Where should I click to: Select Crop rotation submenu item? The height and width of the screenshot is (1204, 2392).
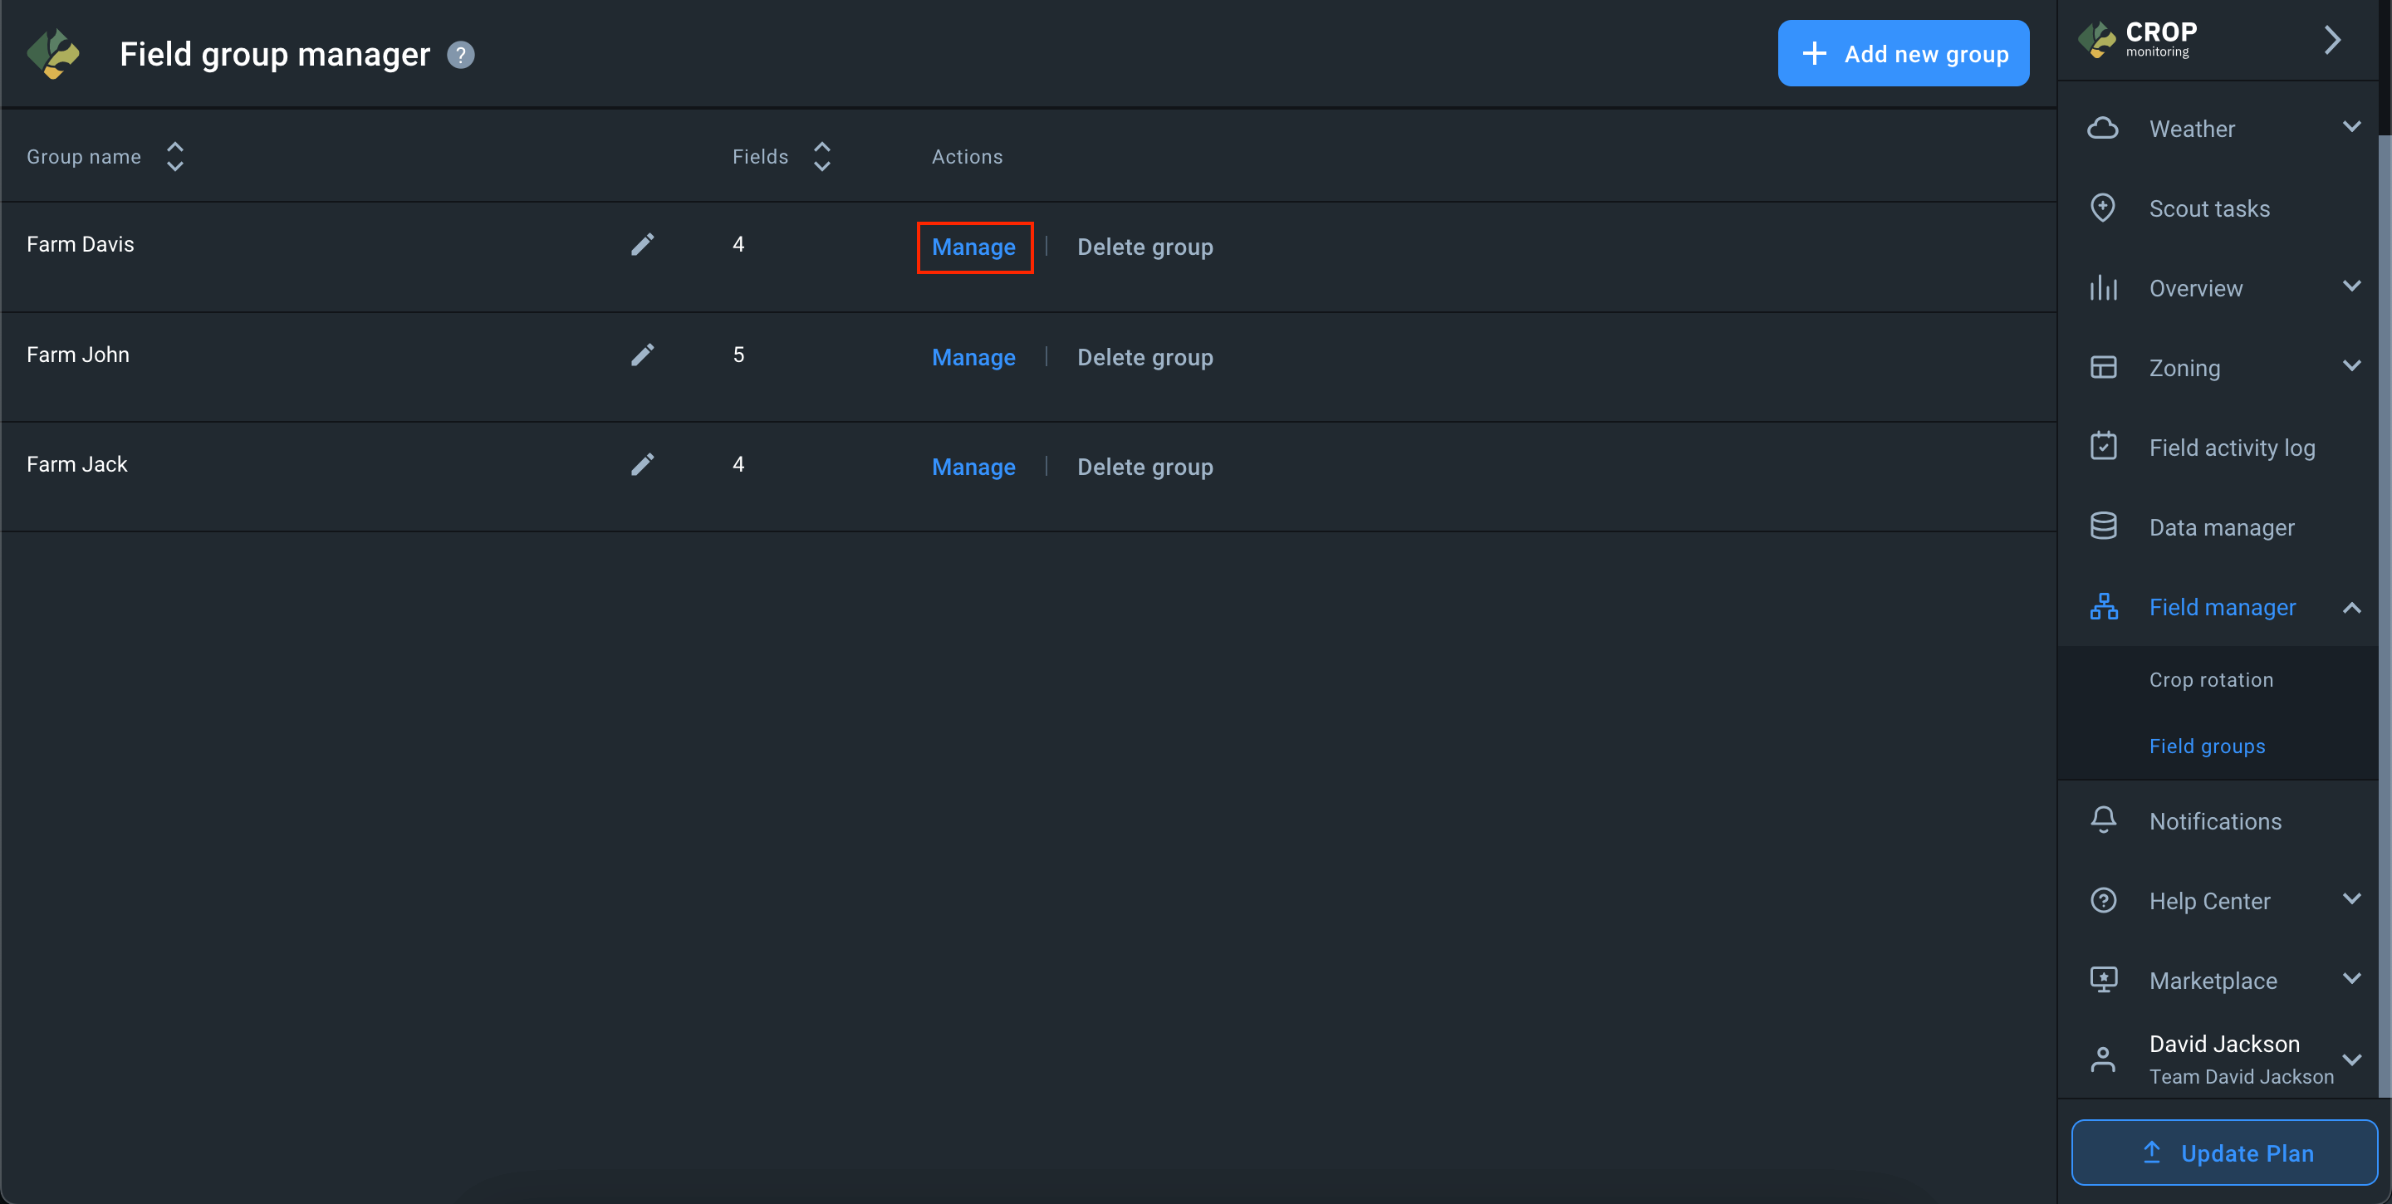(2211, 679)
